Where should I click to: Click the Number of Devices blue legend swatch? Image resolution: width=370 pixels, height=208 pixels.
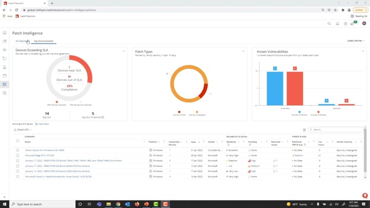(x=299, y=112)
